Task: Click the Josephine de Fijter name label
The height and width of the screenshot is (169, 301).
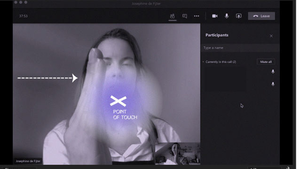Action: pos(28,161)
